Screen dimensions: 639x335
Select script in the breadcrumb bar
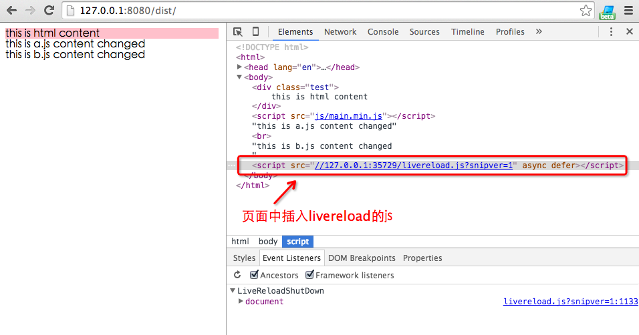point(298,242)
